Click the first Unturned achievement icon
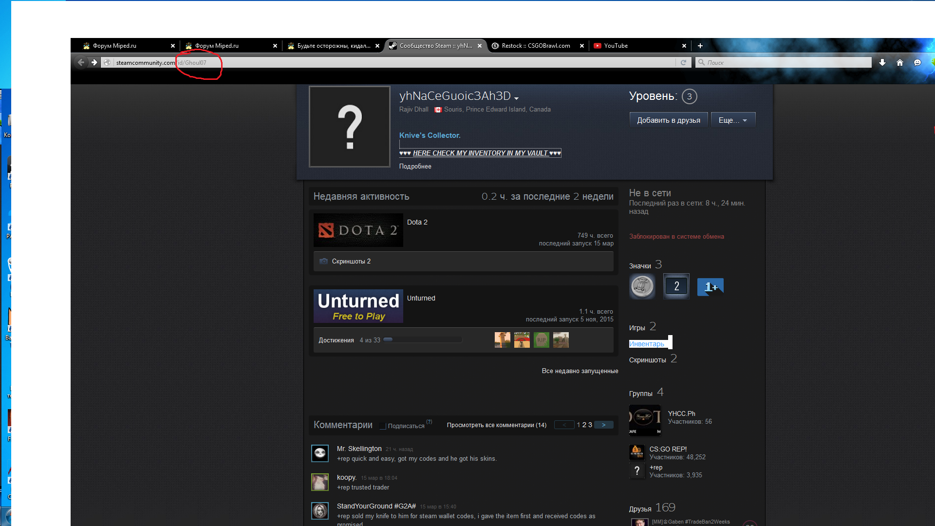The image size is (935, 526). 503,340
